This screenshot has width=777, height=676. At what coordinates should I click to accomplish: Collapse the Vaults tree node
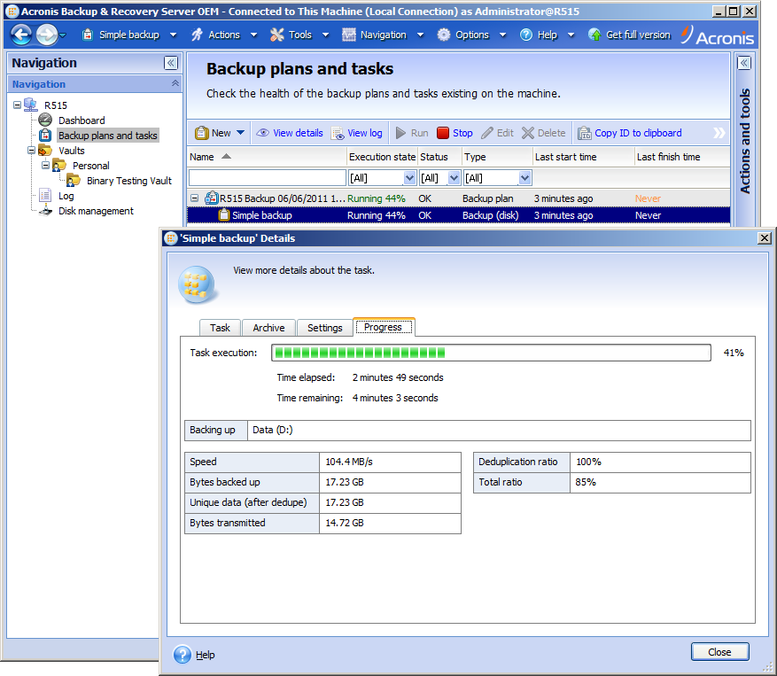(31, 150)
